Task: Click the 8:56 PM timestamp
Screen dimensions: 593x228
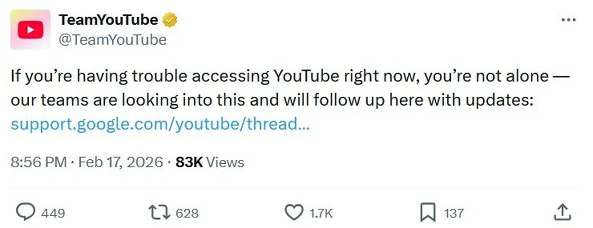Action: 39,162
